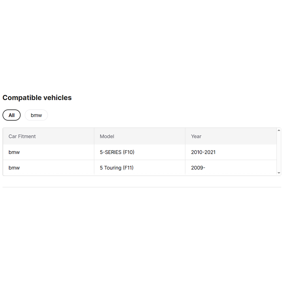284x284 pixels.
Task: Select the "2009-" year cell
Action: (198, 168)
